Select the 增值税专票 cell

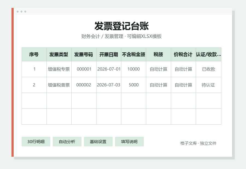pyautogui.click(x=59, y=69)
